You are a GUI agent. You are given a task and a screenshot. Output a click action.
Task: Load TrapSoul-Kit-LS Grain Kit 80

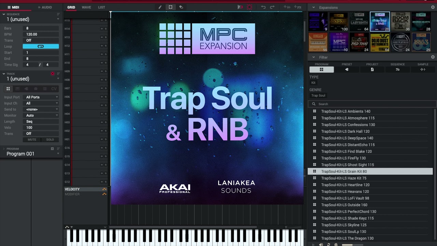370,172
